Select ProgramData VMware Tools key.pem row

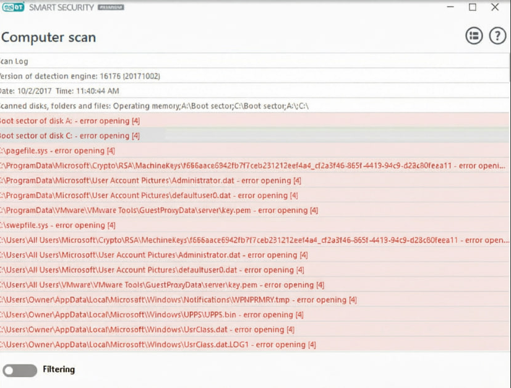(x=254, y=210)
